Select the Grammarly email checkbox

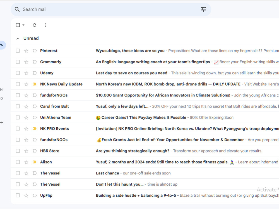tap(18, 62)
